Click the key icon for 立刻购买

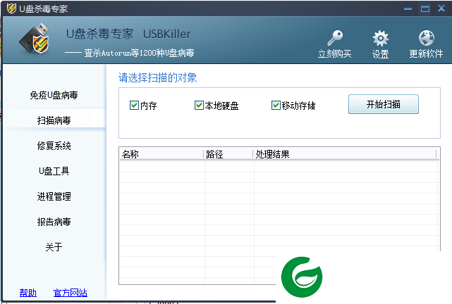[335, 38]
